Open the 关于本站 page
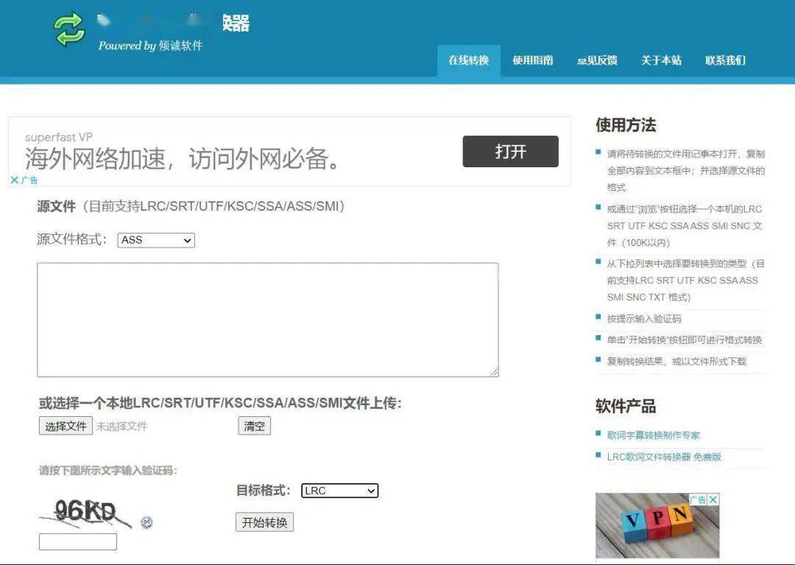Screen dimensions: 795x565 [661, 60]
